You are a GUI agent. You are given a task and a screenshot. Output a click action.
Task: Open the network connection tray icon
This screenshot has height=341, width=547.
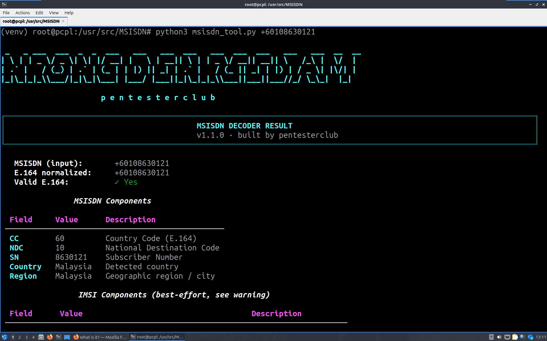[507, 337]
